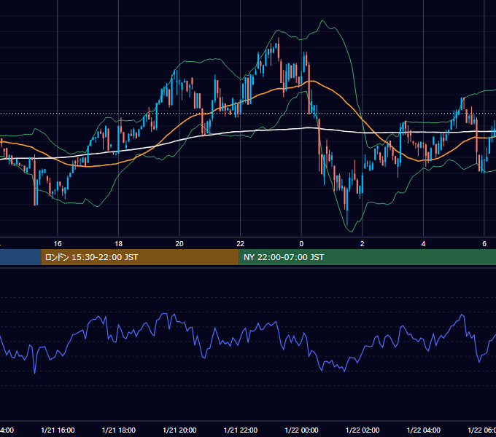Image resolution: width=496 pixels, height=437 pixels.
Task: Click the blue session bar before ロンドン
Action: [x=20, y=257]
